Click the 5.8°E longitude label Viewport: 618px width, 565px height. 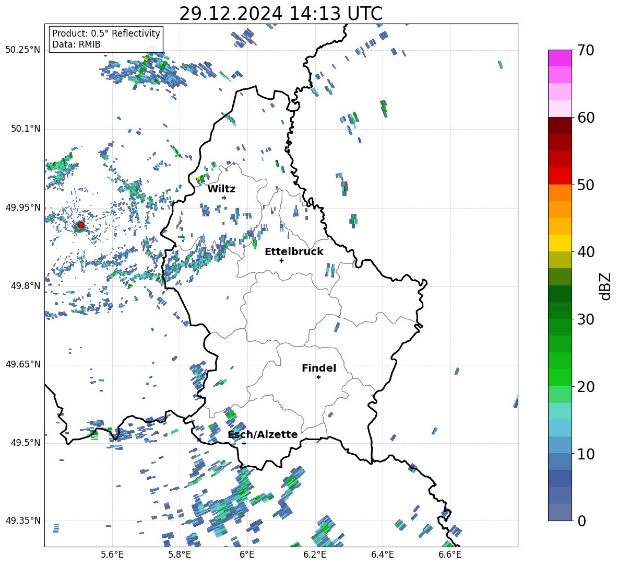click(180, 555)
